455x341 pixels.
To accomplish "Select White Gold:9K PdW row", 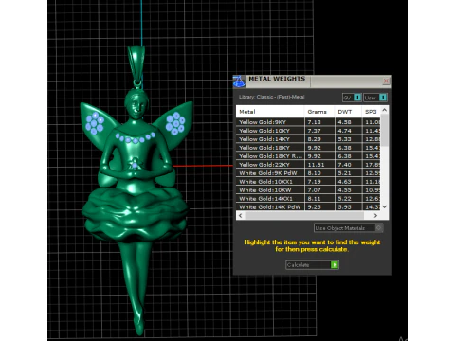I will pyautogui.click(x=308, y=173).
